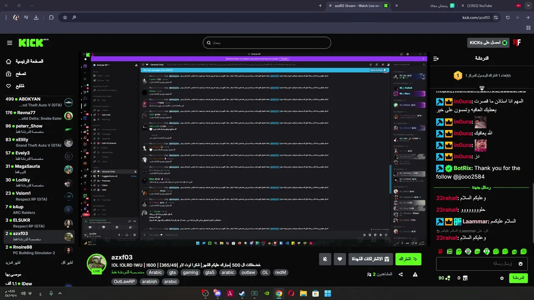Viewport: 534px width, 300px height.
Task: Report the stream with warning icon
Action: pyautogui.click(x=415, y=275)
